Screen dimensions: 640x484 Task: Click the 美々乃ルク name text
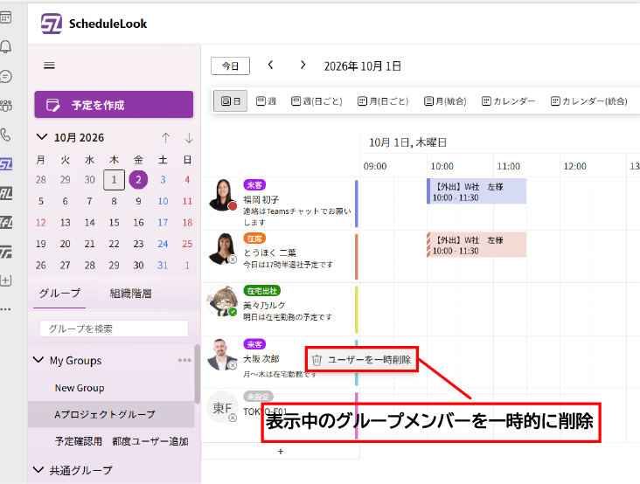(264, 305)
